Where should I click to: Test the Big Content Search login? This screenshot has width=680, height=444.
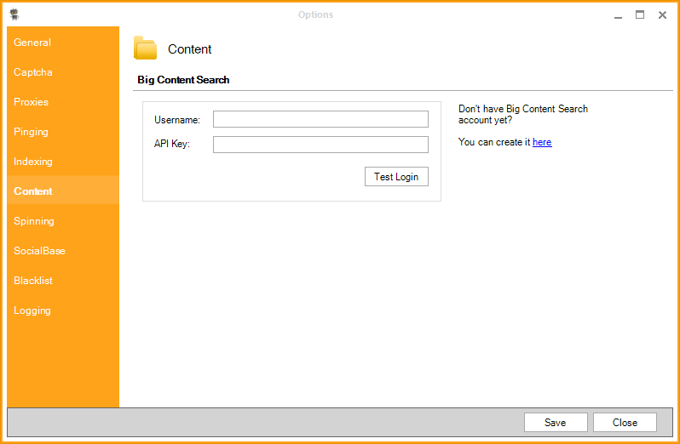tap(396, 177)
